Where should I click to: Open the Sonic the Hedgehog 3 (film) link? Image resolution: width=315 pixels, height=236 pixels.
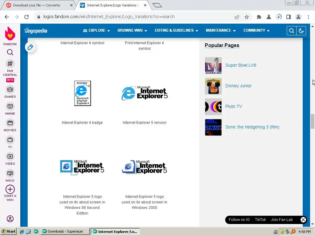252,127
